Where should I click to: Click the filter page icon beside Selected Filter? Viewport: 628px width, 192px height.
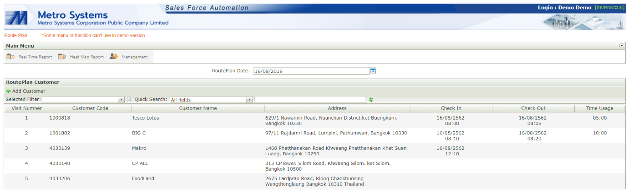click(x=129, y=99)
